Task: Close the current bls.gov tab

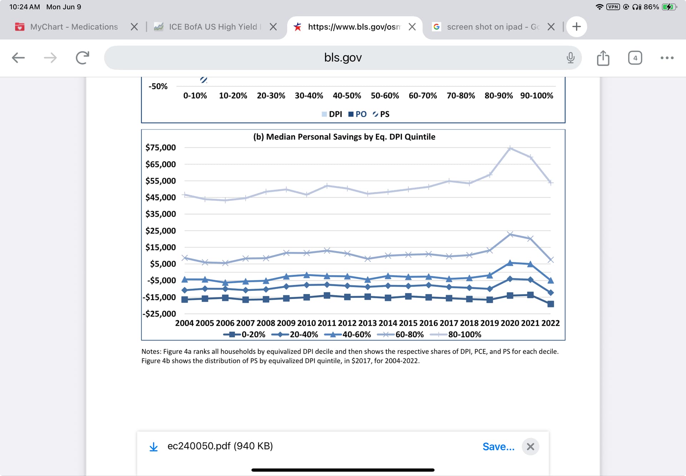Action: 412,27
